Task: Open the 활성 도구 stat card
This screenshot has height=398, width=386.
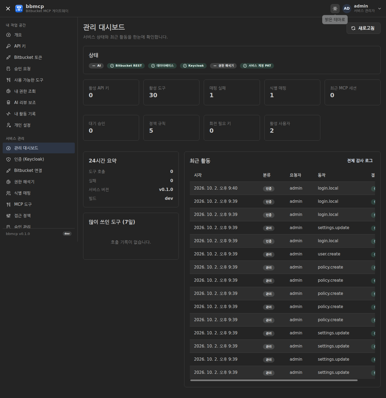Action: point(171,92)
